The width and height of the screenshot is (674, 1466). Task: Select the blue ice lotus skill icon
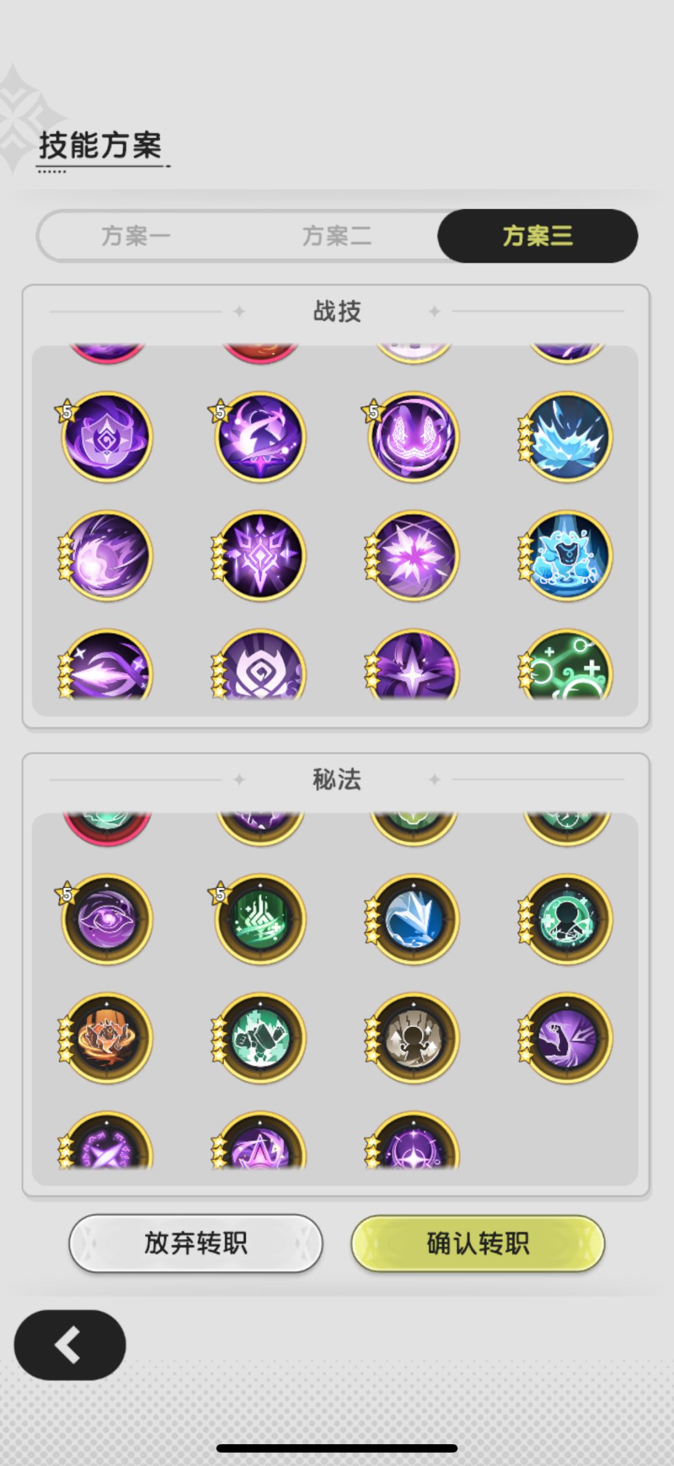pos(567,436)
